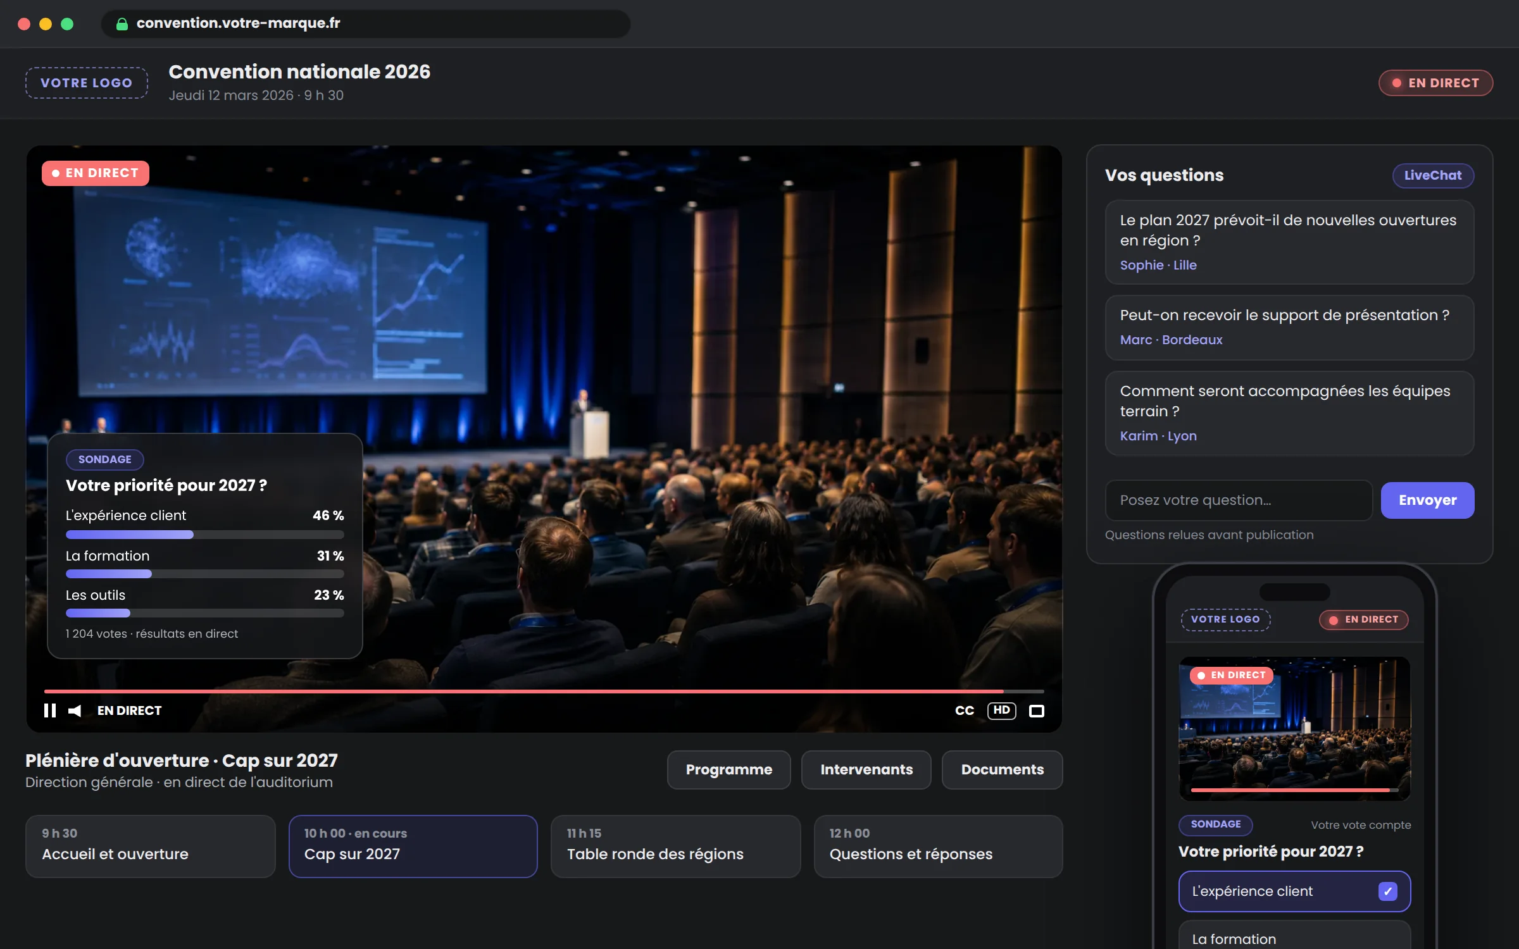
Task: Select the 9 h 30 Accueil et ouverture session
Action: tap(151, 846)
